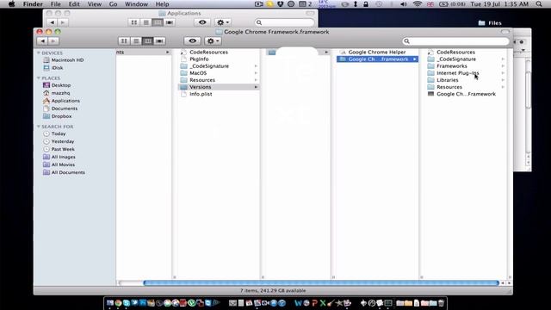Expand arrow beside the MacOS folder
Image resolution: width=551 pixels, height=310 pixels.
point(256,73)
